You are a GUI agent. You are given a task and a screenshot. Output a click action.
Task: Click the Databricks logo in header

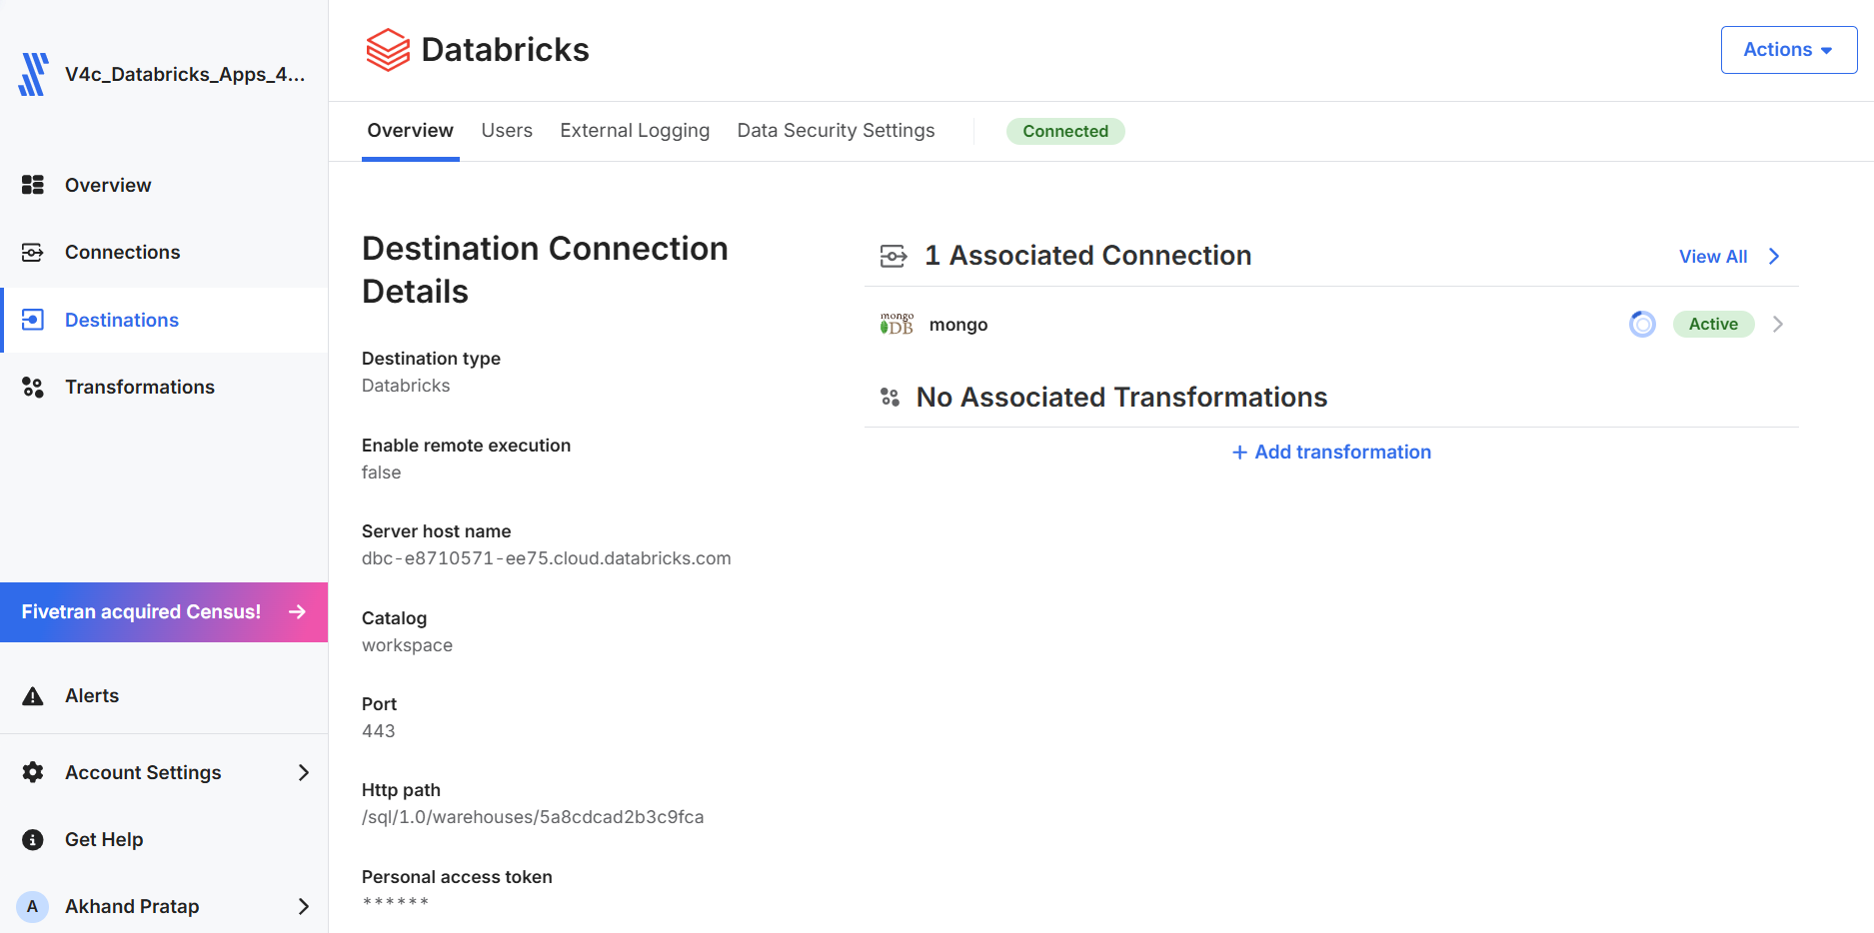tap(388, 50)
